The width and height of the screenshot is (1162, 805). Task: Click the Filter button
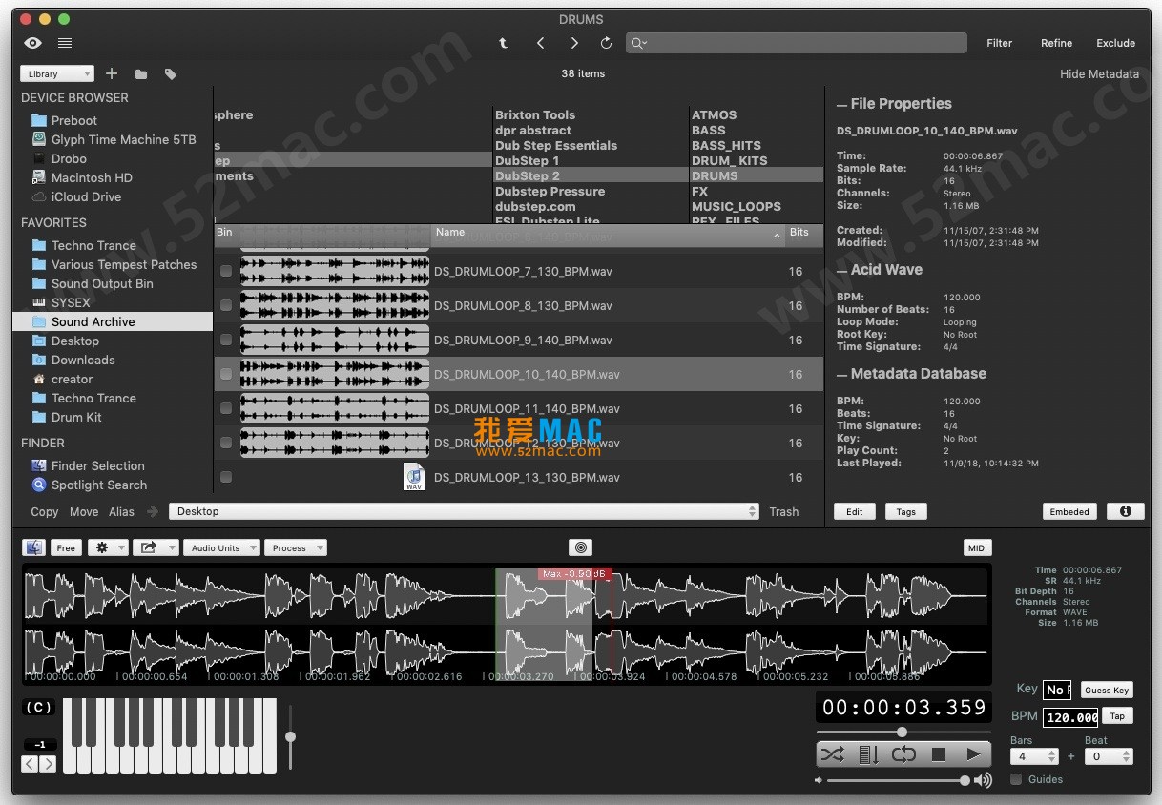click(x=1000, y=43)
